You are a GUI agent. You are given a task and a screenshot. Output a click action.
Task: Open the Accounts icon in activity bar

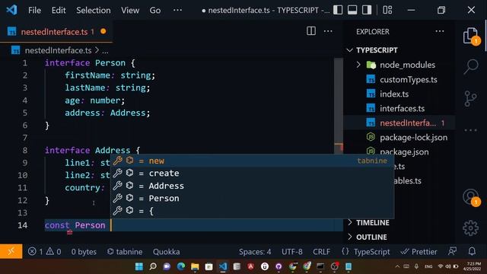coord(471,197)
